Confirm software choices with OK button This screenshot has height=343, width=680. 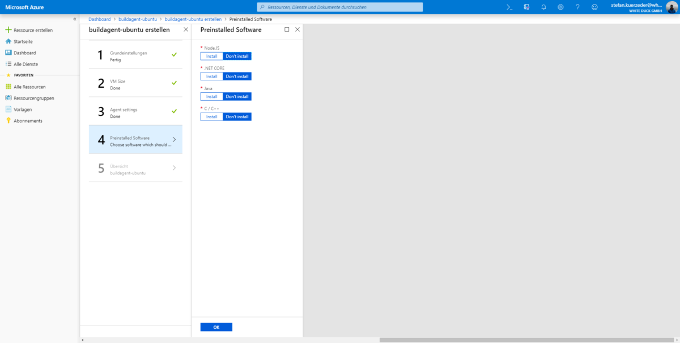coord(216,327)
